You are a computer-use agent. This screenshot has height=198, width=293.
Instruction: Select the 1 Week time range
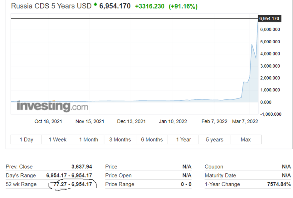57,139
